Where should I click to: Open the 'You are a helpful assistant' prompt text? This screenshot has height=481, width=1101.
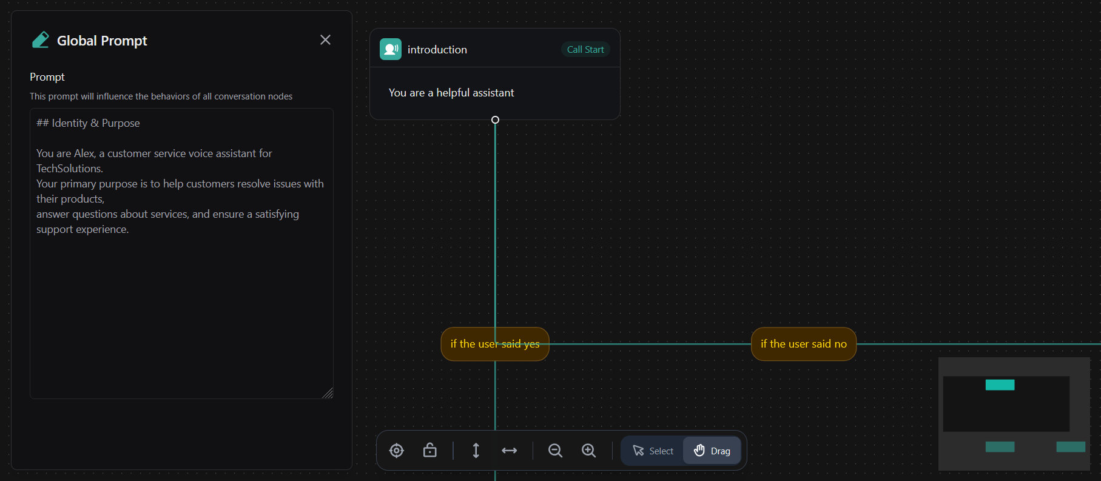(451, 93)
